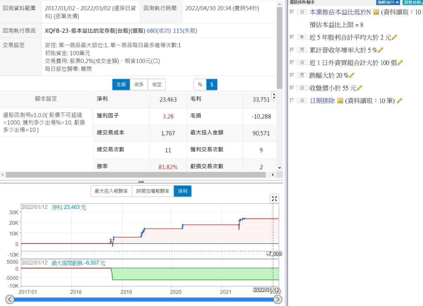This screenshot has height=306, width=423.
Task: Toggle checkbox for 本業推估本益比低於N
Action: 292,12
